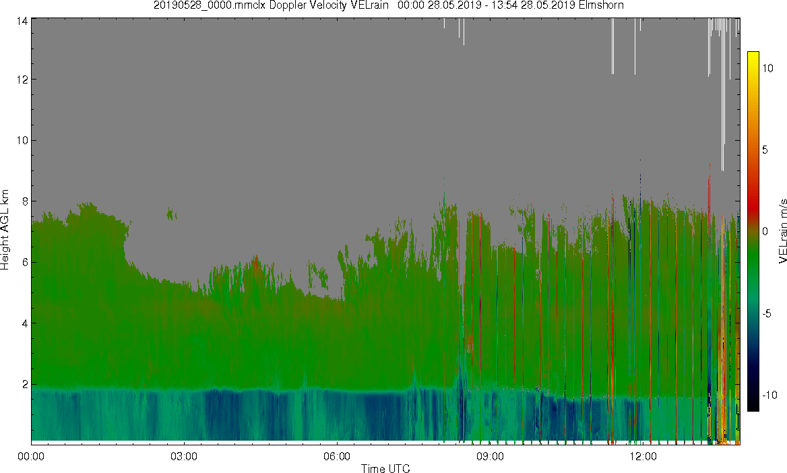Click the colorbar value 5
The image size is (787, 473).
click(x=765, y=150)
